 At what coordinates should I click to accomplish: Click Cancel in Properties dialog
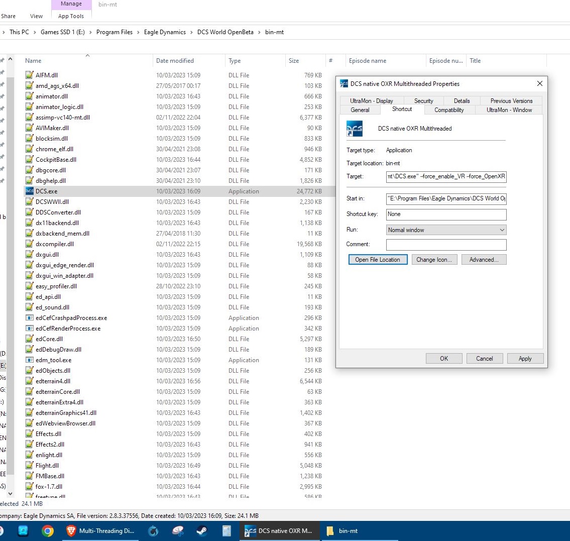tap(485, 359)
